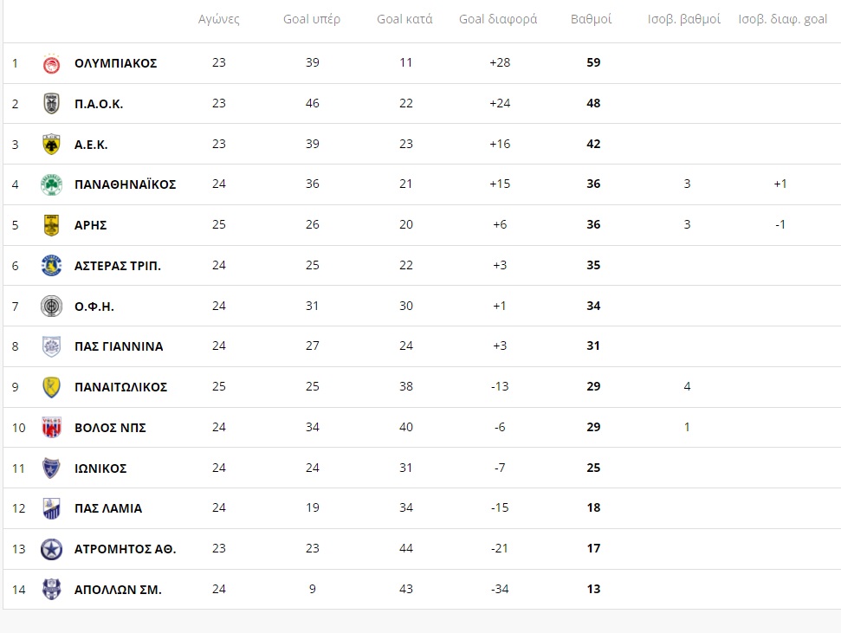This screenshot has width=841, height=633.
Task: Click the ΠΑΝΑΙΤΩΛΙΚΟΣ yellow shield crest
Action: 51,387
